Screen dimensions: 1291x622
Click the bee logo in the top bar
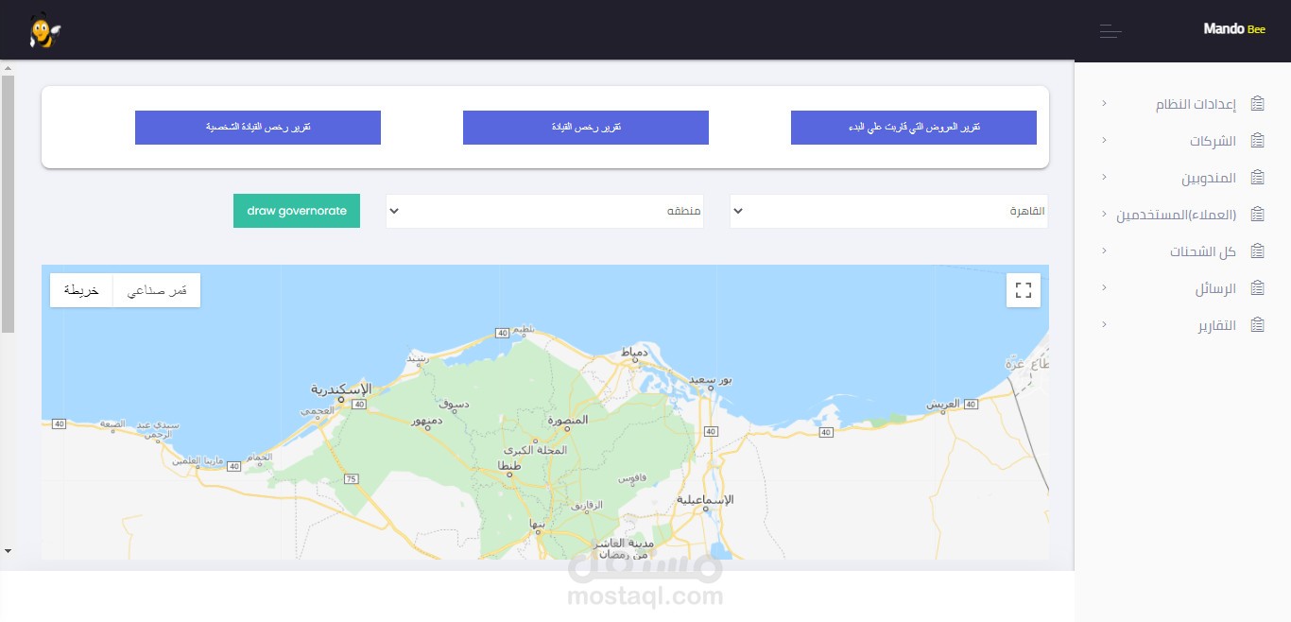click(x=43, y=29)
